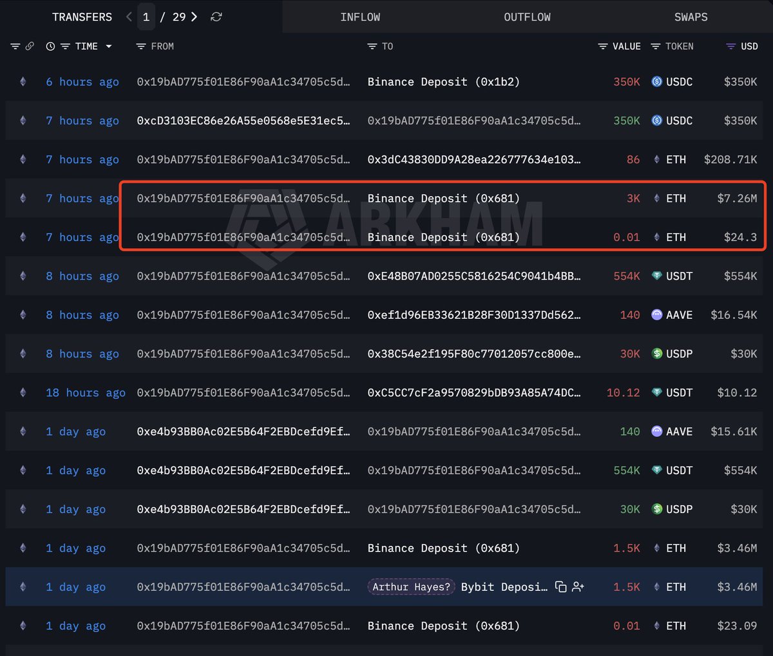Go to previous transfers page
Screen dimensions: 773x656
(129, 17)
